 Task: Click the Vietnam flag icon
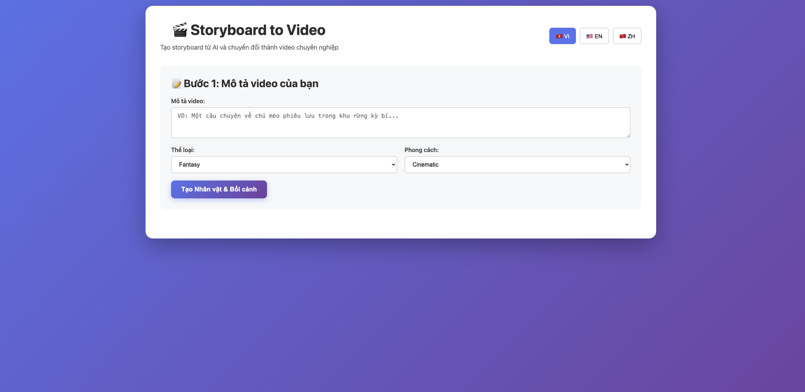point(559,36)
